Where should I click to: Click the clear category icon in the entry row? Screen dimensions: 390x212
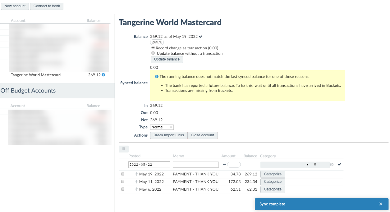pos(331,164)
